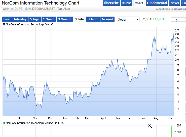This screenshot has width=186, height=137.
Task: Click the Sep. axis label
Action: coord(172,118)
